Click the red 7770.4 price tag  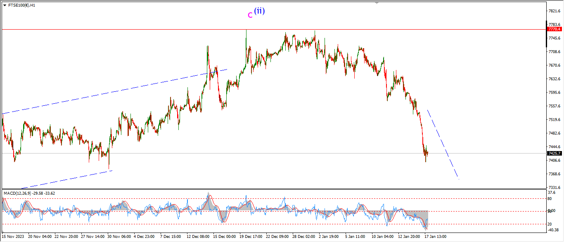(x=554, y=29)
